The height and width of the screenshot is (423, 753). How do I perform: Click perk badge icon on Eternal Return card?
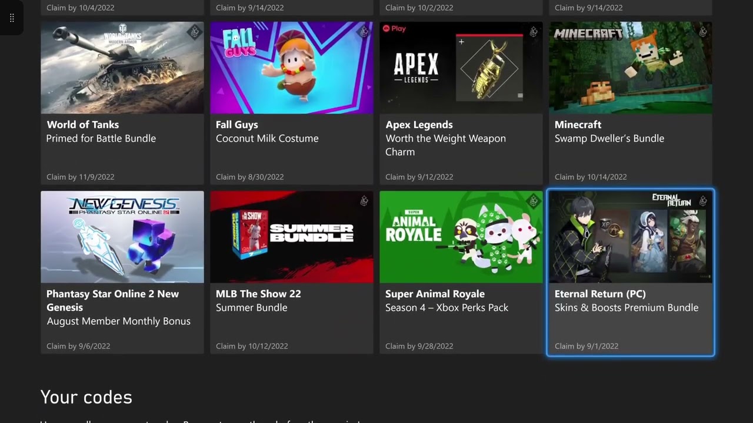[x=702, y=201]
